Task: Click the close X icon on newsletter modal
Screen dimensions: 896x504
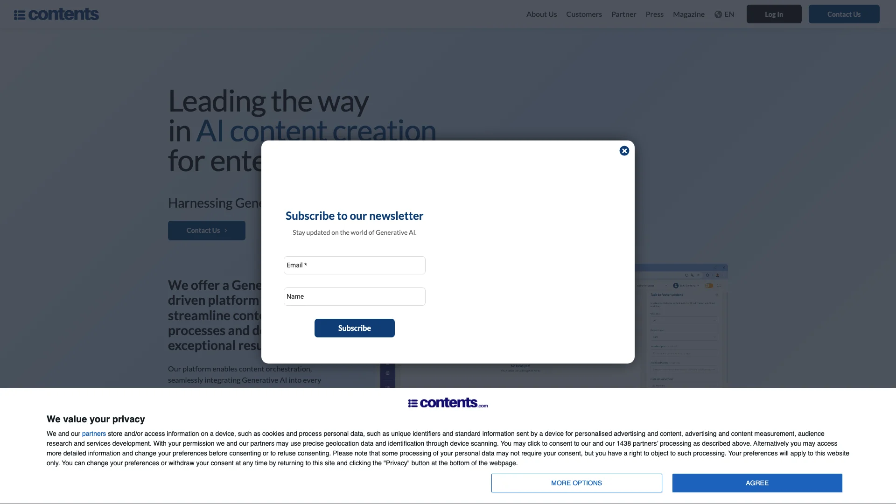Action: [x=624, y=149]
